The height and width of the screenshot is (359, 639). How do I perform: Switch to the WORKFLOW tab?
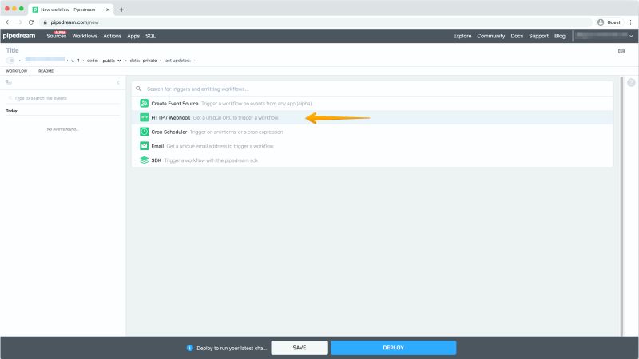tap(16, 71)
